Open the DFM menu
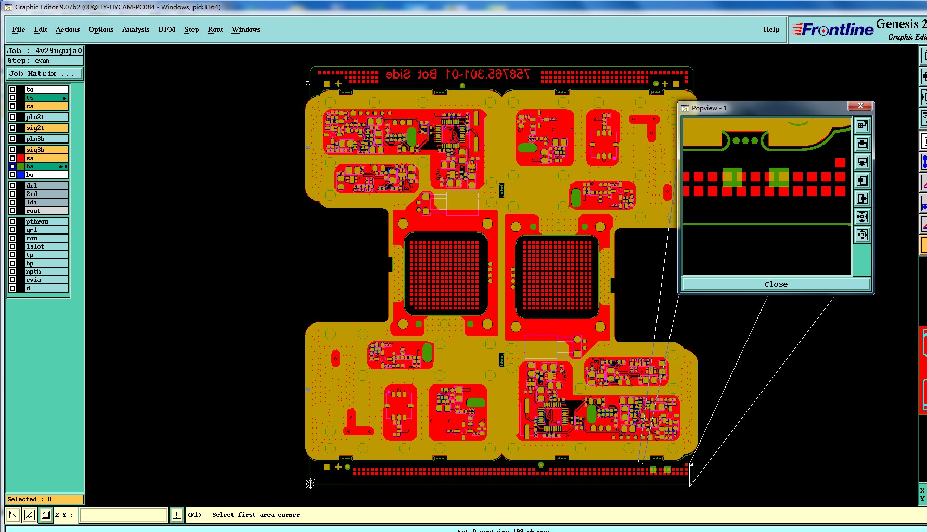 coord(167,30)
